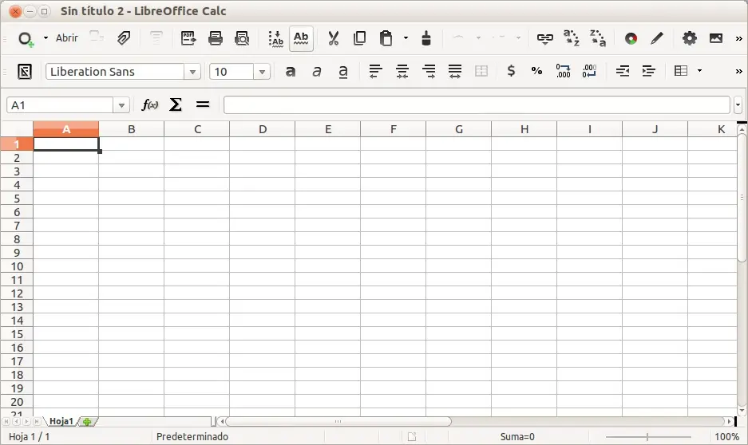The width and height of the screenshot is (748, 445).
Task: Click the Abrir button
Action: coord(67,38)
